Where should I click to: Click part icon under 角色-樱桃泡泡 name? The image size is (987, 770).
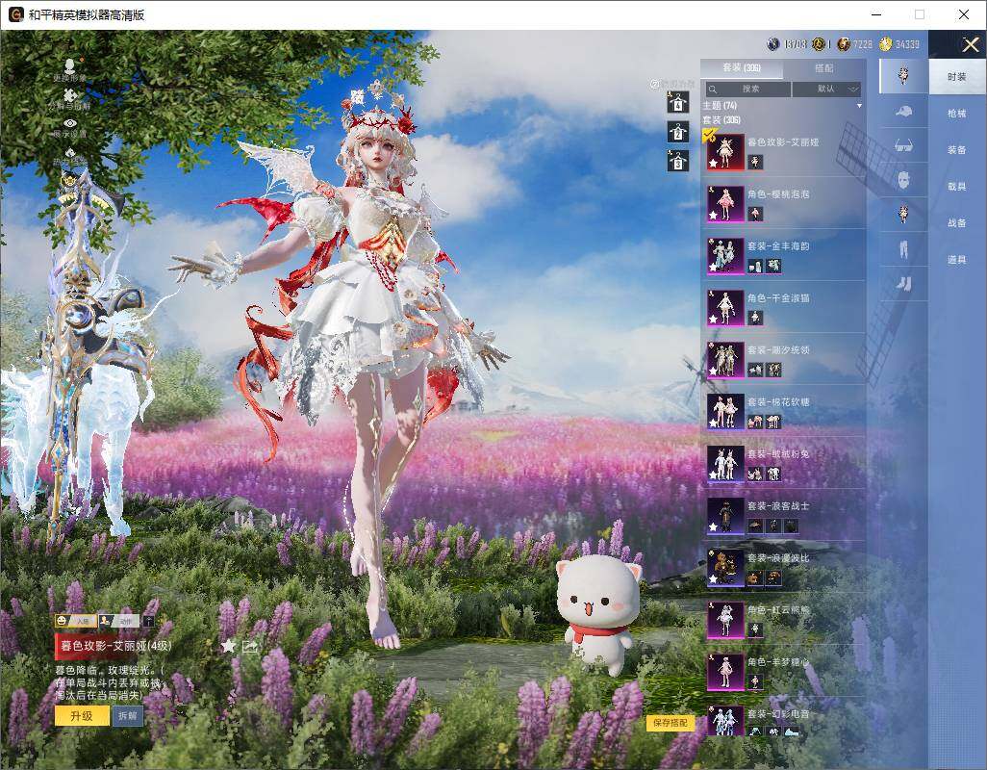pyautogui.click(x=755, y=215)
